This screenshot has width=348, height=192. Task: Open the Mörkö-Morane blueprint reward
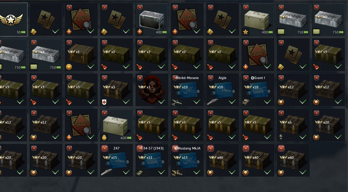[x=187, y=90]
